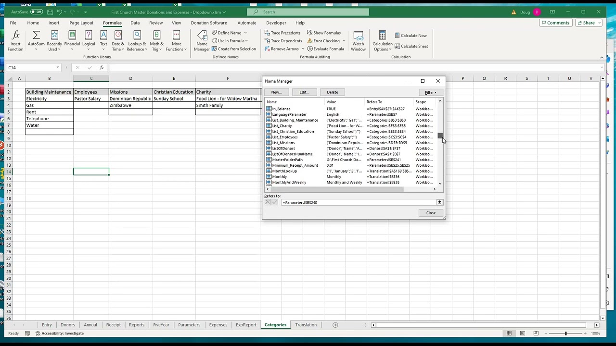Toggle AutoSave switch

(x=36, y=12)
